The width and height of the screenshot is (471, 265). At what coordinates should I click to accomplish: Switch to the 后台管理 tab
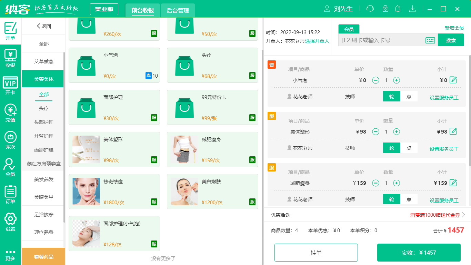(x=178, y=10)
